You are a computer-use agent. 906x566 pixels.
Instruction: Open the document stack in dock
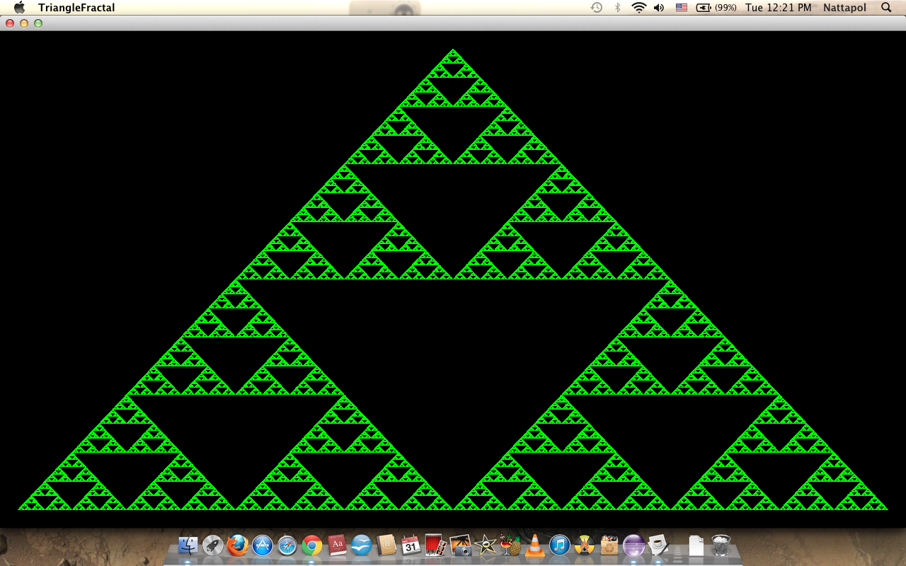coord(696,545)
